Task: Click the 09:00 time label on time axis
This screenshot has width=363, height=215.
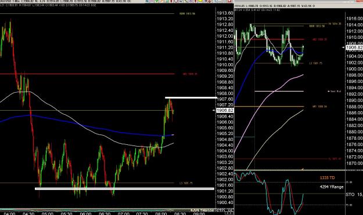Action: [x=199, y=213]
